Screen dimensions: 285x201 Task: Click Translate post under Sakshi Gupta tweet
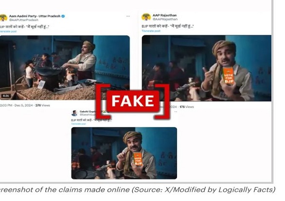point(78,124)
